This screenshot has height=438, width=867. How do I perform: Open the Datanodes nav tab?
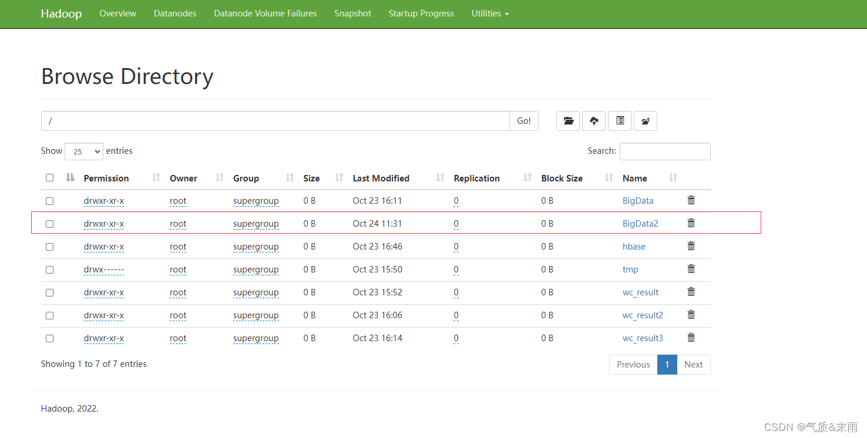[175, 14]
